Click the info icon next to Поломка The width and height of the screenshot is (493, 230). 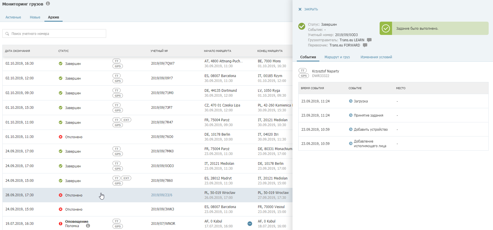point(88,226)
